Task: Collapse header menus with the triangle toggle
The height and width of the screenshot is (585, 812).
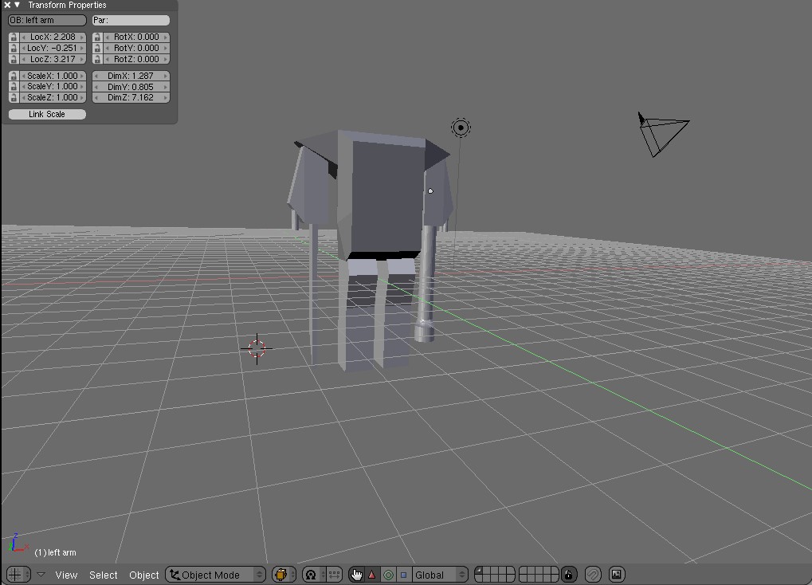Action: (41, 575)
